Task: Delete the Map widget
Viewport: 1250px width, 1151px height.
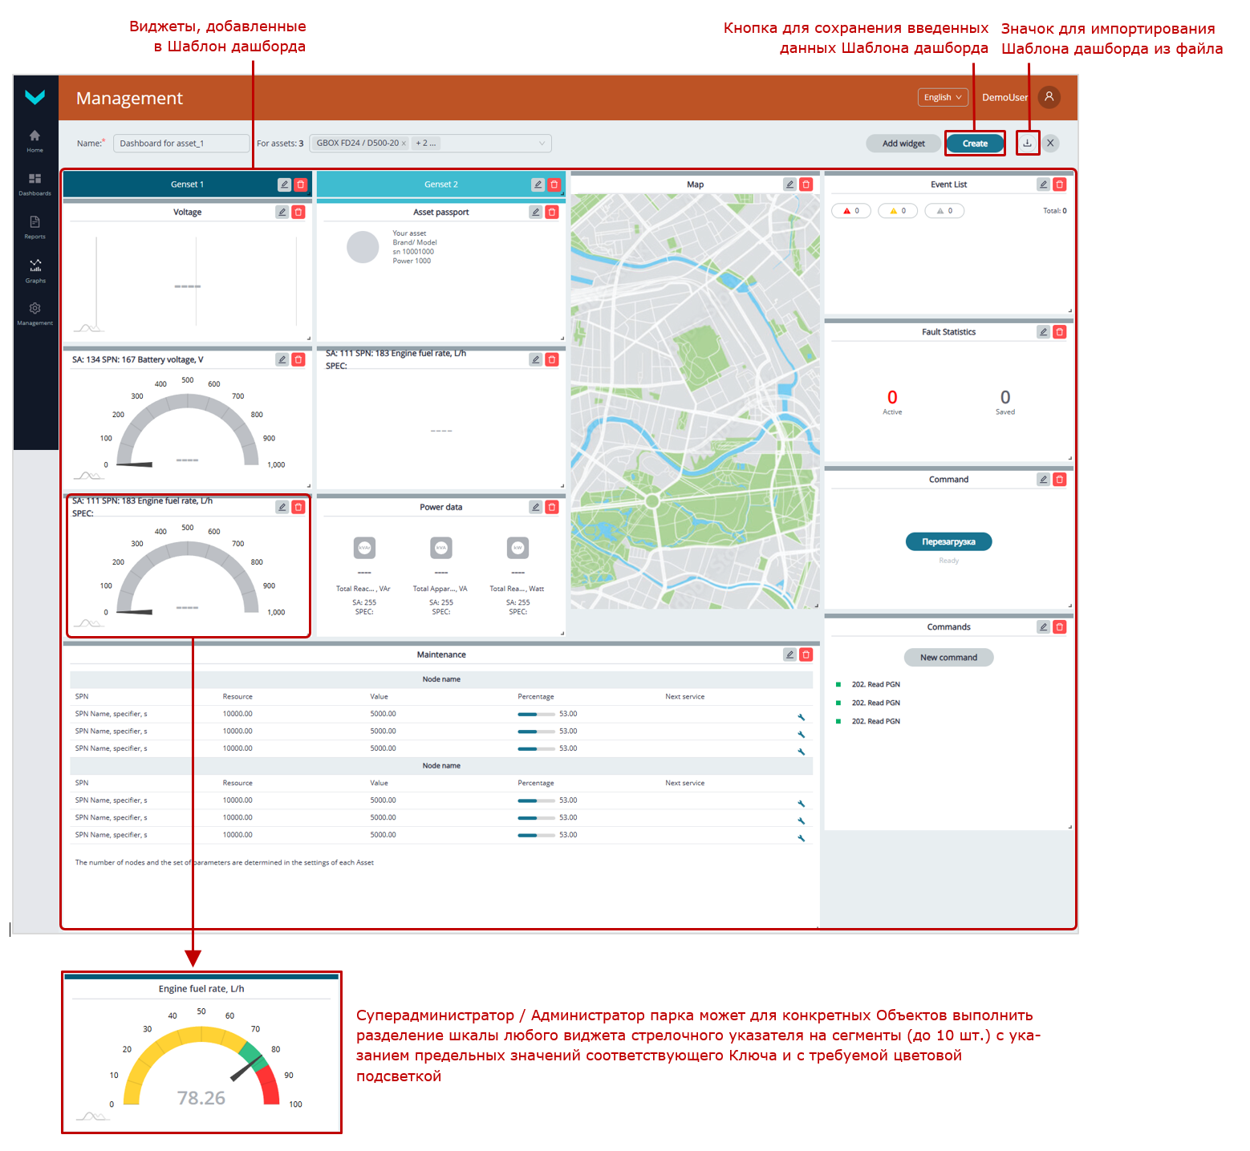Action: click(806, 184)
